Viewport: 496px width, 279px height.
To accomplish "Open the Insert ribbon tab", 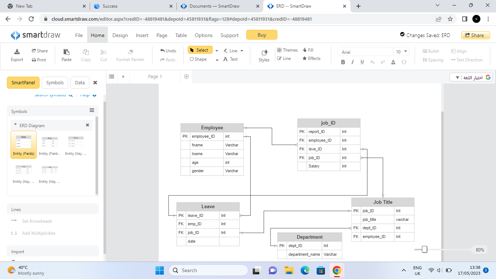I will (x=142, y=35).
